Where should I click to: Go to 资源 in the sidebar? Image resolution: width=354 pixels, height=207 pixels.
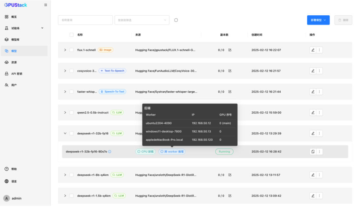pyautogui.click(x=14, y=62)
